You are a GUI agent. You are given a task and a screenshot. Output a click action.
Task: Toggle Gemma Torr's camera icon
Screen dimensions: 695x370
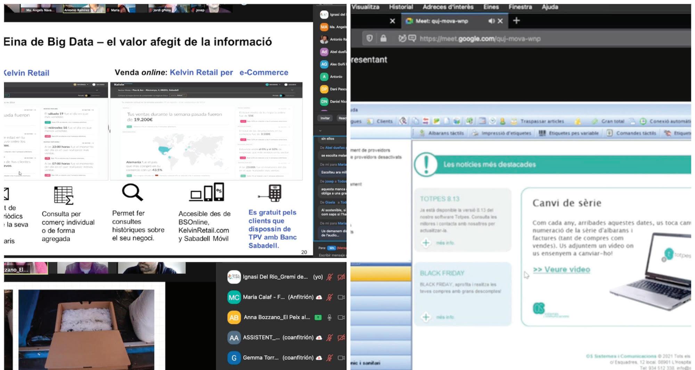(x=341, y=357)
